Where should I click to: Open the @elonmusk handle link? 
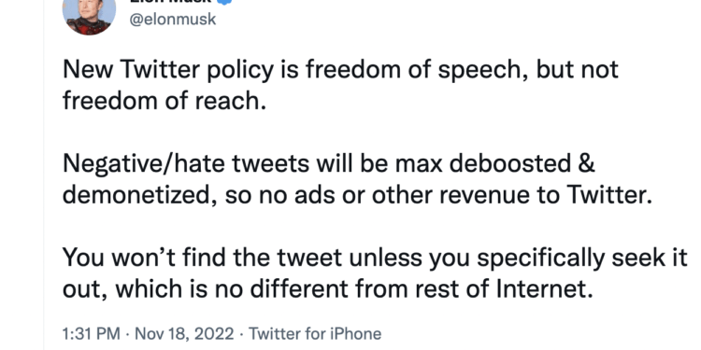pyautogui.click(x=173, y=20)
